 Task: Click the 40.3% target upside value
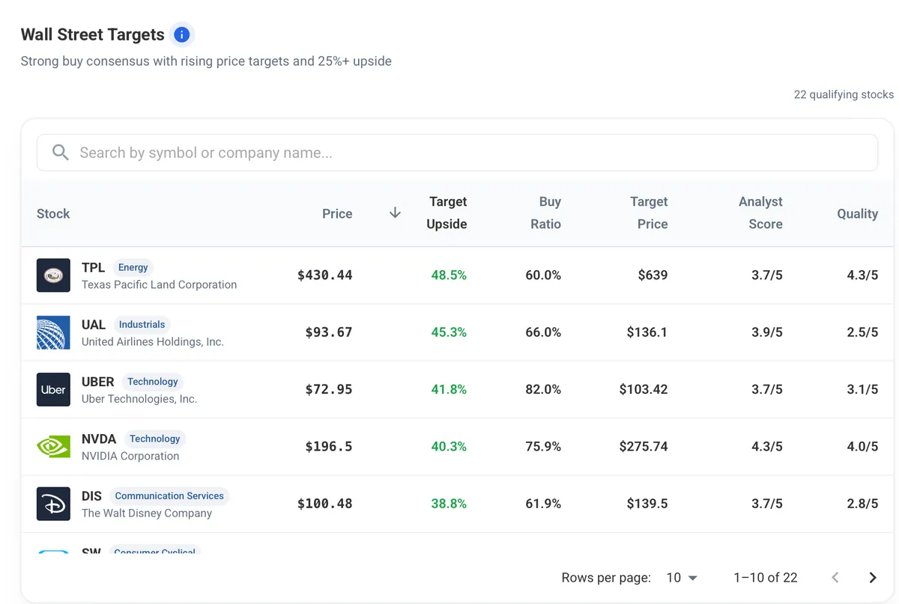click(x=449, y=447)
